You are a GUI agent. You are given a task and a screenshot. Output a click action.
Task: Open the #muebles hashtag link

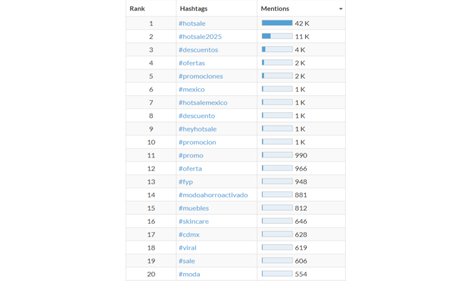pyautogui.click(x=194, y=208)
